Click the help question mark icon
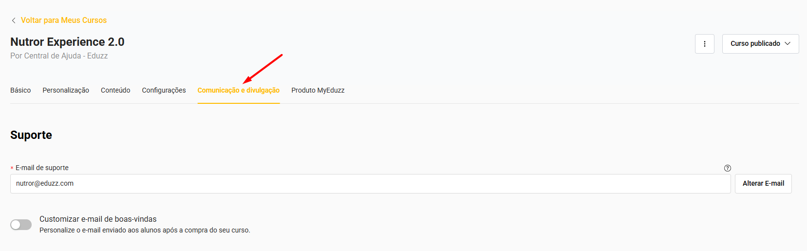Screen dimensions: 807x251 tap(727, 168)
